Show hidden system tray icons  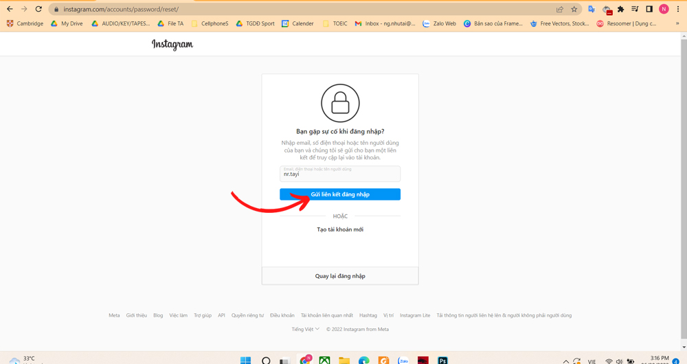pyautogui.click(x=565, y=361)
